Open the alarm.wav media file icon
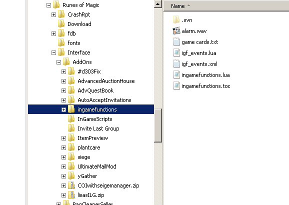The height and width of the screenshot is (205, 289). coord(176,31)
